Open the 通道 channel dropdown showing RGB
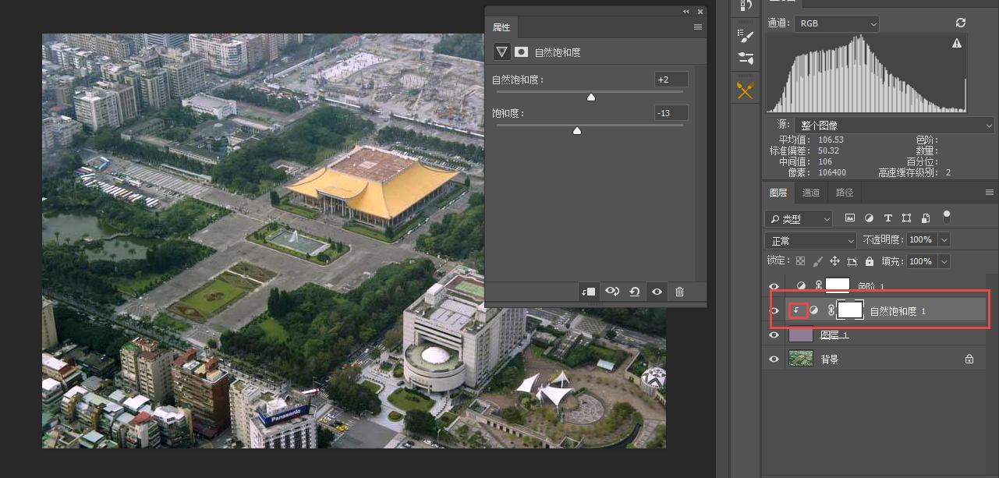 836,23
